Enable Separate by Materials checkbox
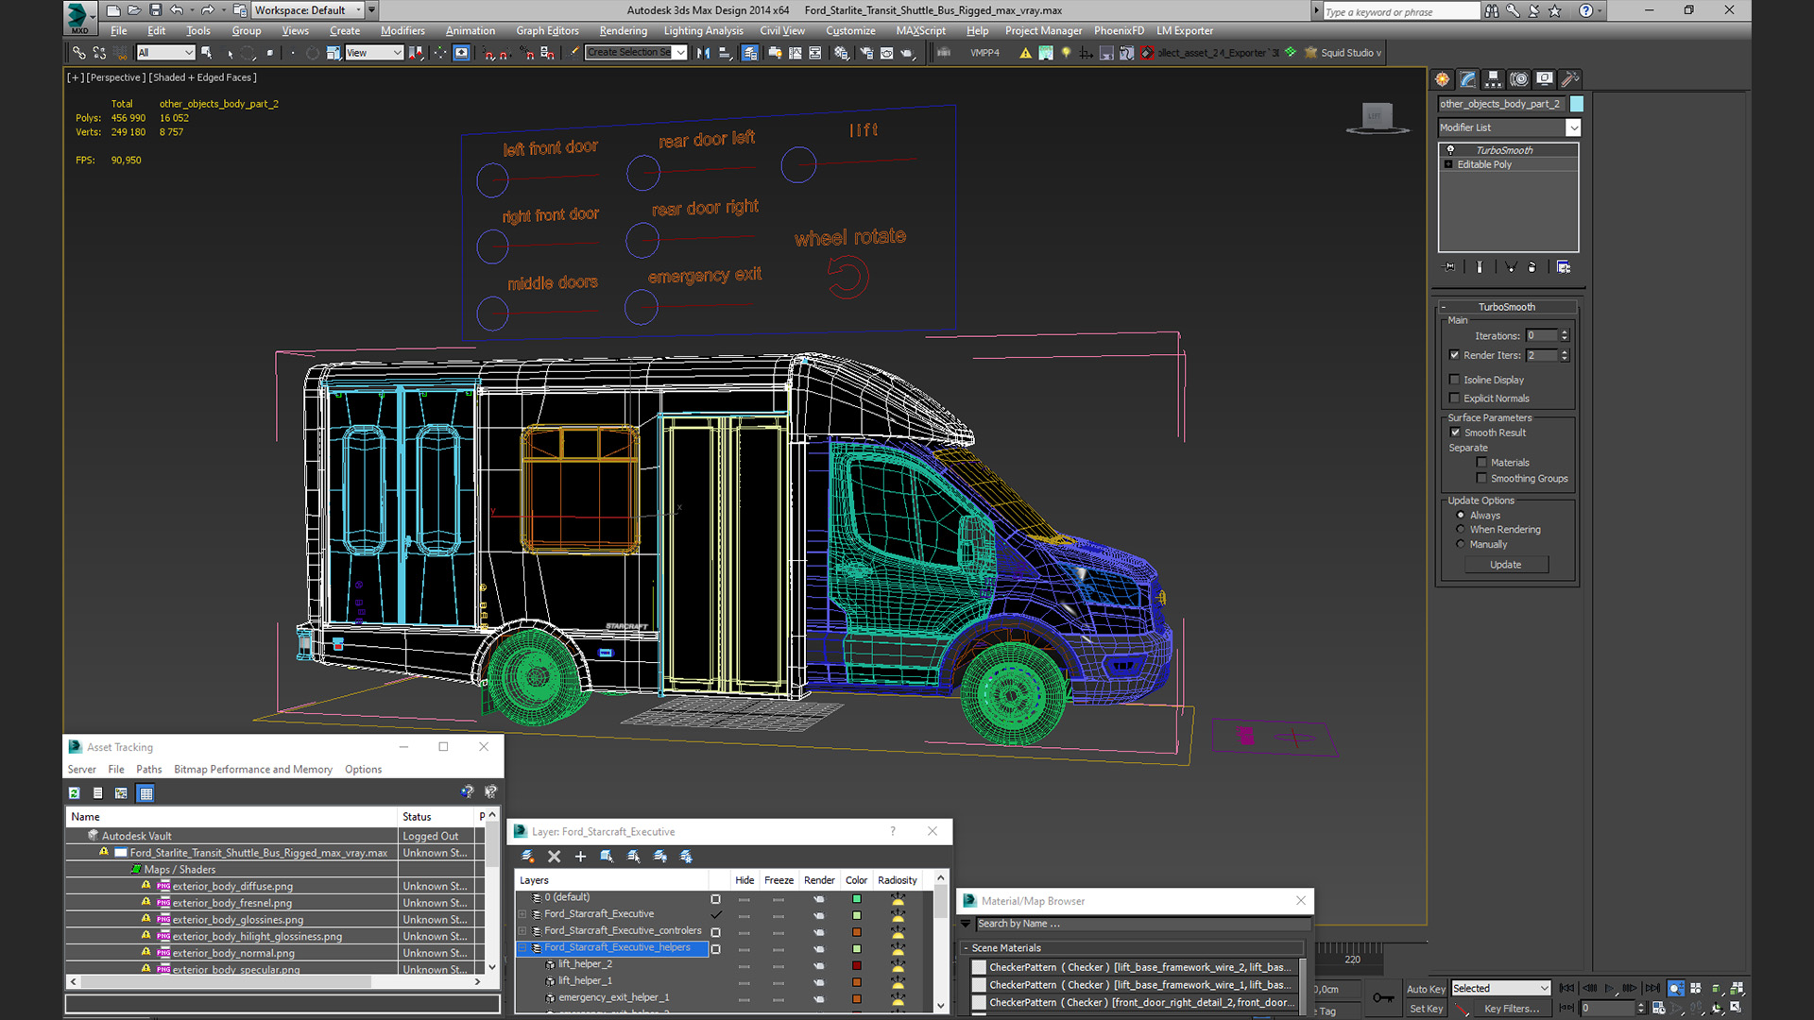This screenshot has width=1814, height=1020. [x=1481, y=463]
